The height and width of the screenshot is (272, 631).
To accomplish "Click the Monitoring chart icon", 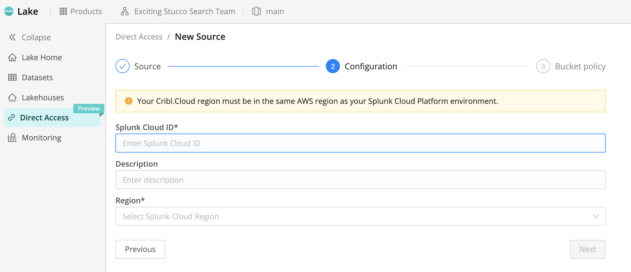I will point(12,137).
